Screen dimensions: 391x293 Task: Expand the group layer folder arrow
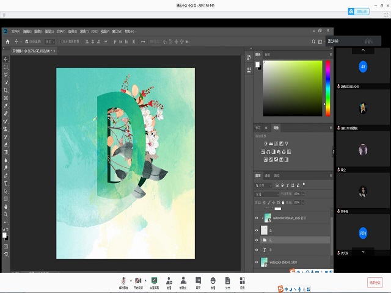(260, 239)
